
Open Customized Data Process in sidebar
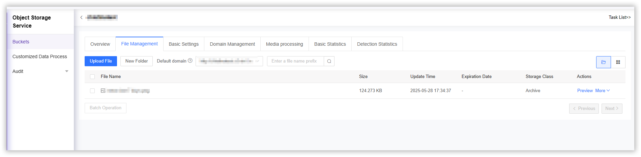[40, 56]
